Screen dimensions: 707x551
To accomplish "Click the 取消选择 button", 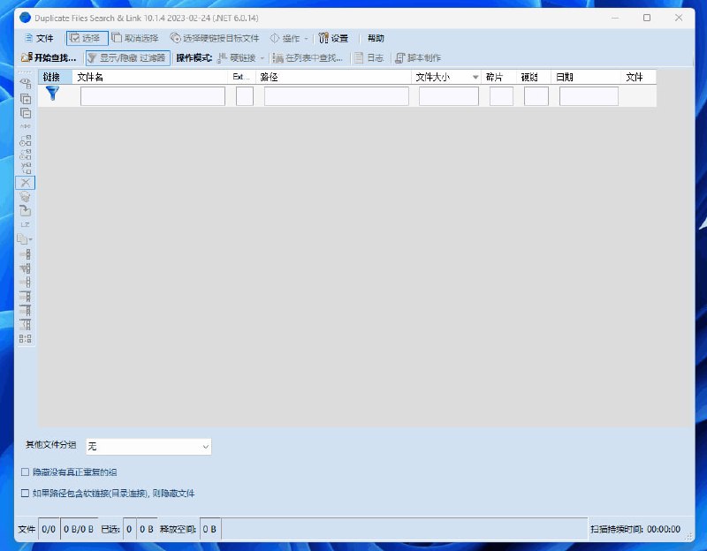I will coord(135,39).
